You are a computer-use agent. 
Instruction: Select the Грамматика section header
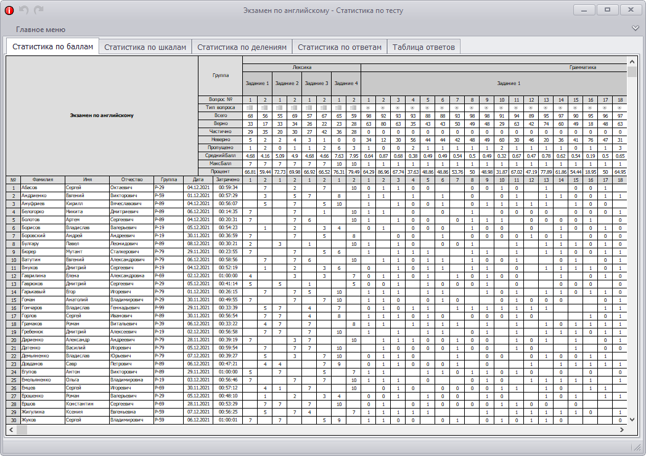tap(583, 67)
